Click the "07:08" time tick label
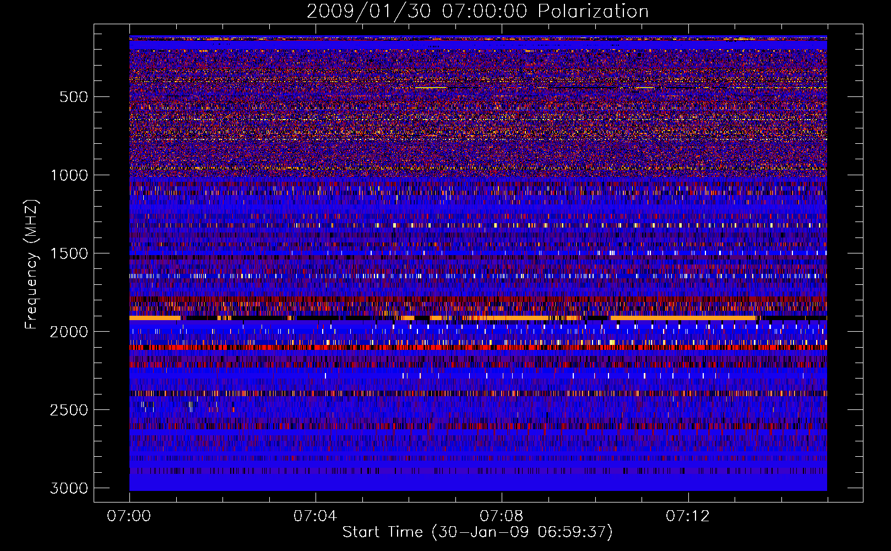The height and width of the screenshot is (551, 891). pos(502,516)
